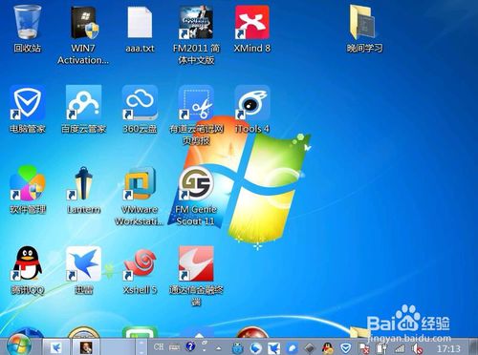Click the muted volume speaker tray icon
Viewport: 478px width, 355px height.
[x=418, y=348]
